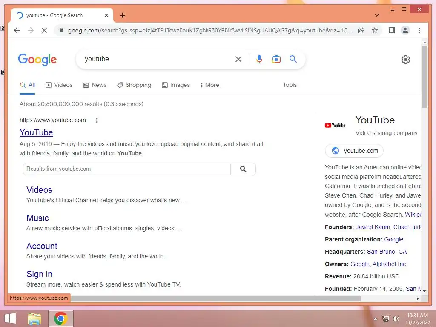The image size is (436, 327).
Task: Stop loading the page
Action: (44, 30)
